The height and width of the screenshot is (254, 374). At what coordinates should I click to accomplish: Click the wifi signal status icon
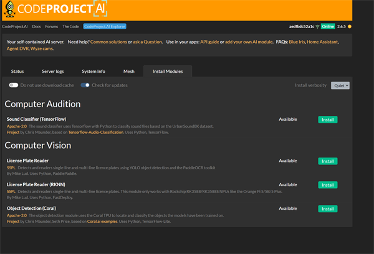(x=317, y=27)
